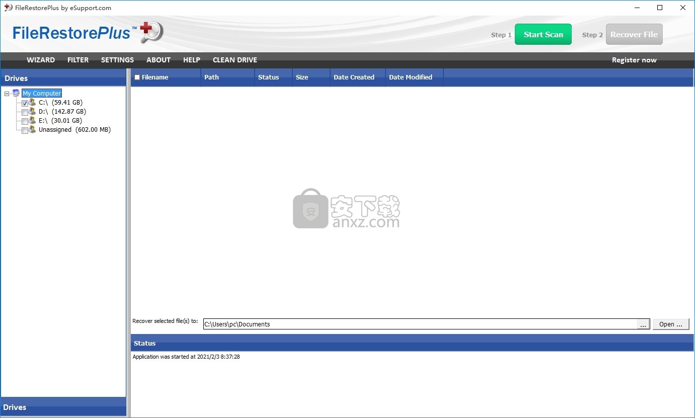Viewport: 695px width, 418px height.
Task: Open the SETTINGS menu
Action: point(117,60)
